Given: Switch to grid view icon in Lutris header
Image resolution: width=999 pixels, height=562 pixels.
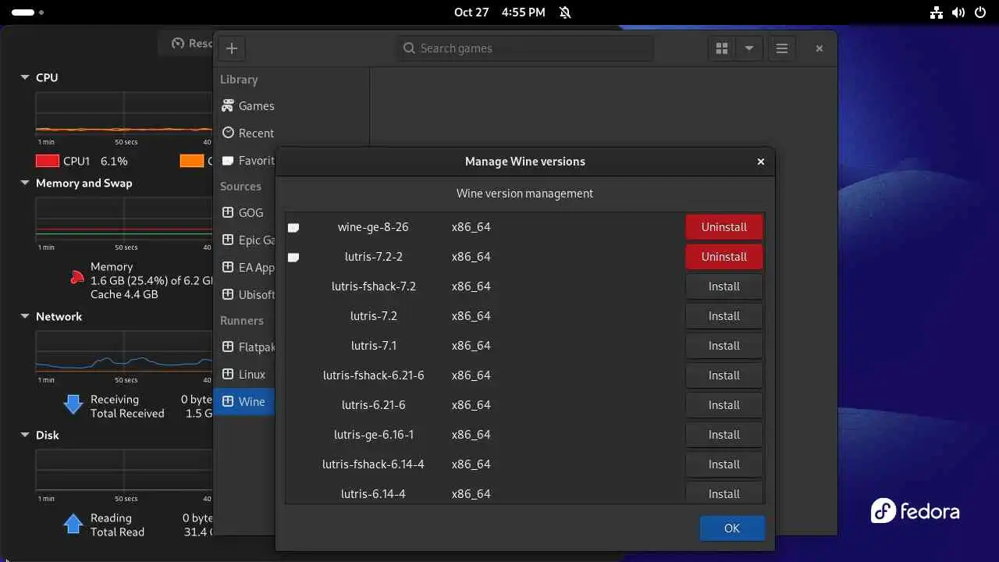Looking at the screenshot, I should 722,48.
